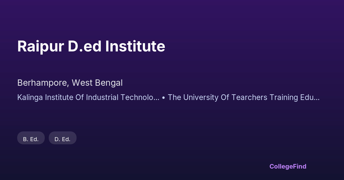Open the CollegeFind brand logo
344x180 pixels.
tap(288, 166)
